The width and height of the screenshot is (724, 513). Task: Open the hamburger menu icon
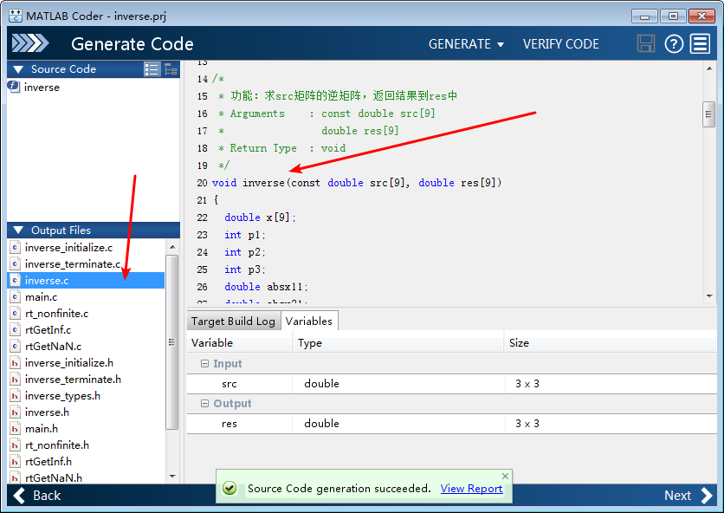[700, 44]
